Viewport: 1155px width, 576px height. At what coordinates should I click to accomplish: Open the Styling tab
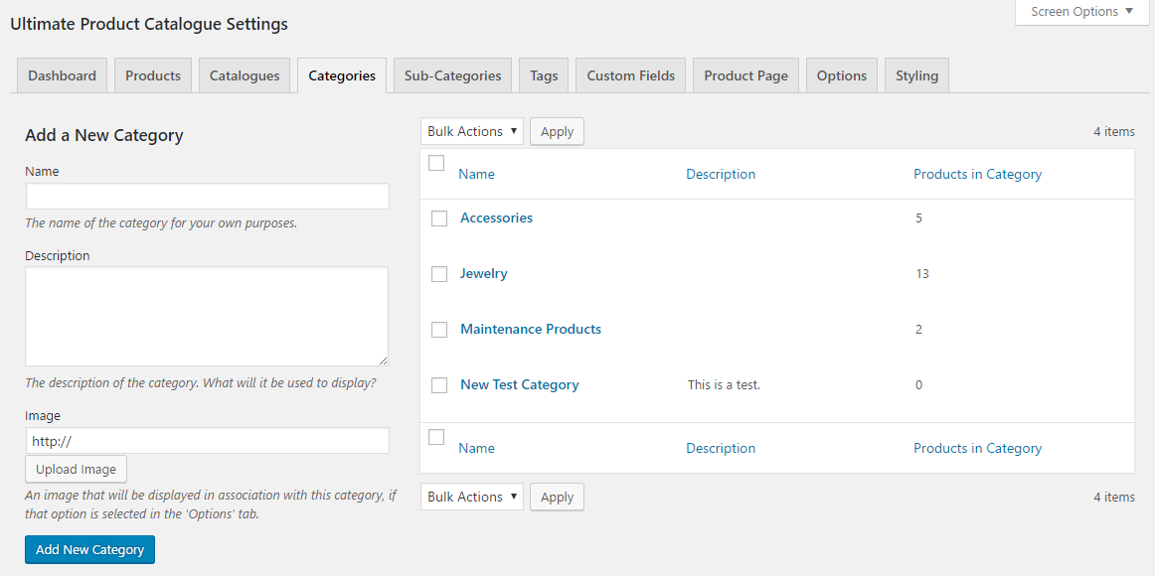click(916, 75)
